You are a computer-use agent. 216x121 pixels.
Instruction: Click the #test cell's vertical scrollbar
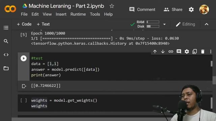click(212, 64)
